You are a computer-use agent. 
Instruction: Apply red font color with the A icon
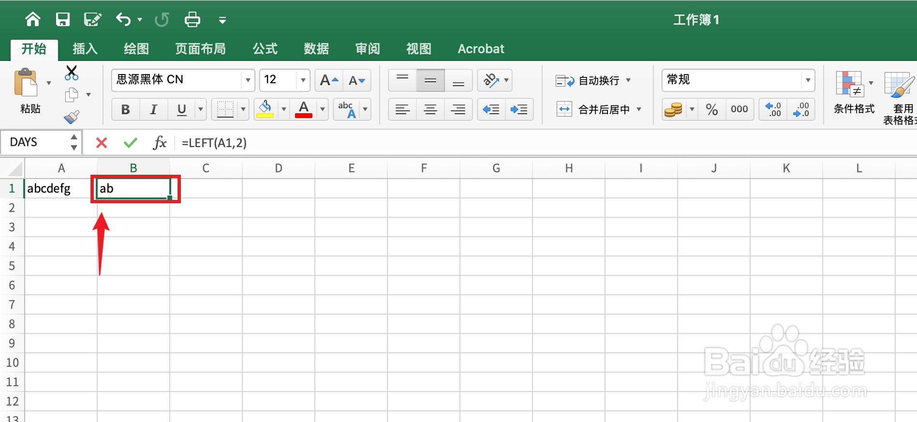coord(304,109)
